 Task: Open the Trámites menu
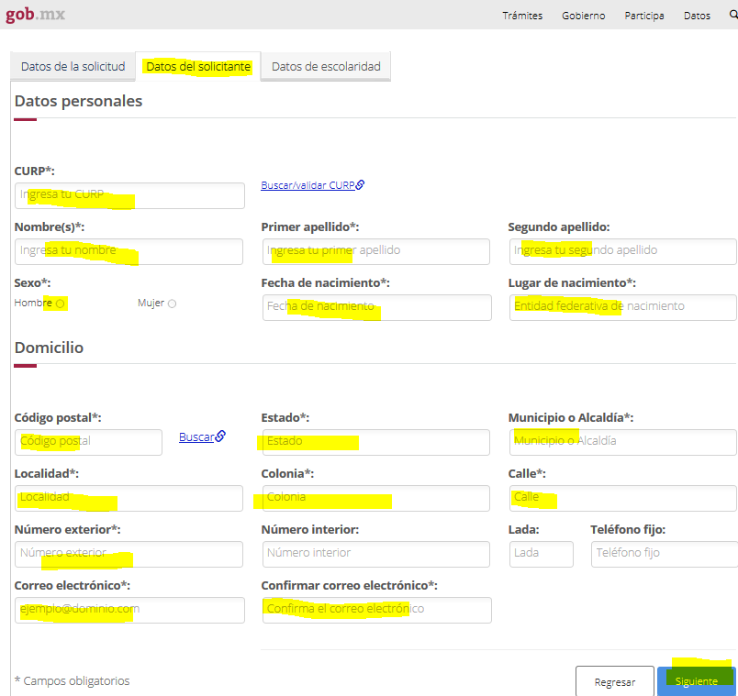pyautogui.click(x=522, y=16)
